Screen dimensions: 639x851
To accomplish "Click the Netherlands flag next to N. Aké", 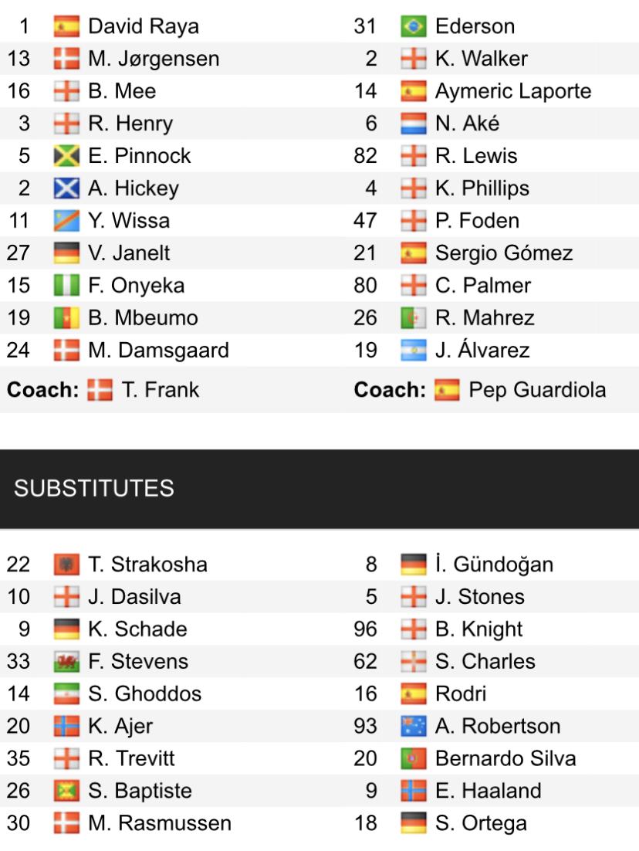I will 414,124.
